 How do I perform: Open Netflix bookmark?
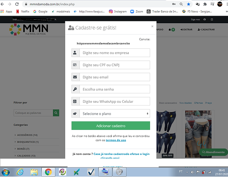pos(23,11)
